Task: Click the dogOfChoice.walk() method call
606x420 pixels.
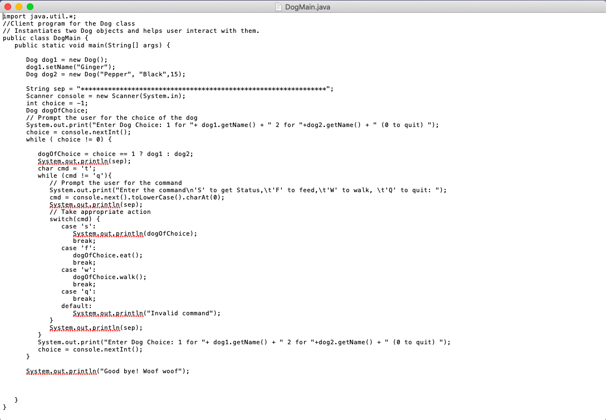Action: [x=109, y=277]
